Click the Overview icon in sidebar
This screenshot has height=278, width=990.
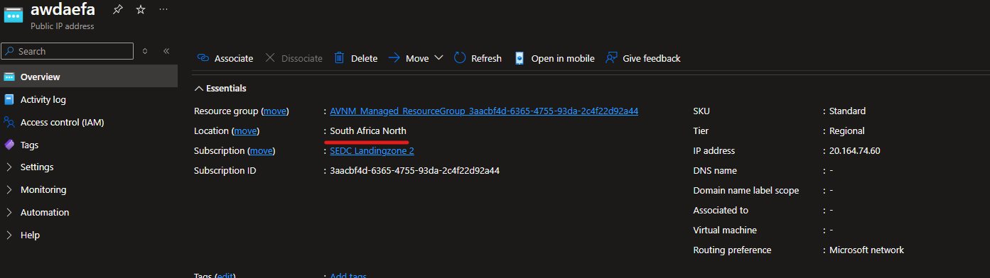click(9, 77)
